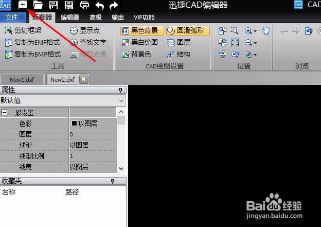This screenshot has width=321, height=227.
Task: Close the New2.dxf tab
Action: [x=83, y=79]
